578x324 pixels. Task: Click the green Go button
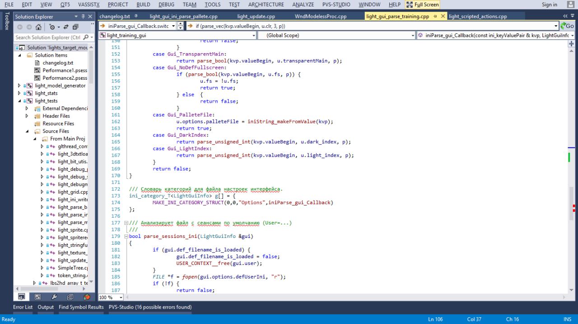pos(566,27)
